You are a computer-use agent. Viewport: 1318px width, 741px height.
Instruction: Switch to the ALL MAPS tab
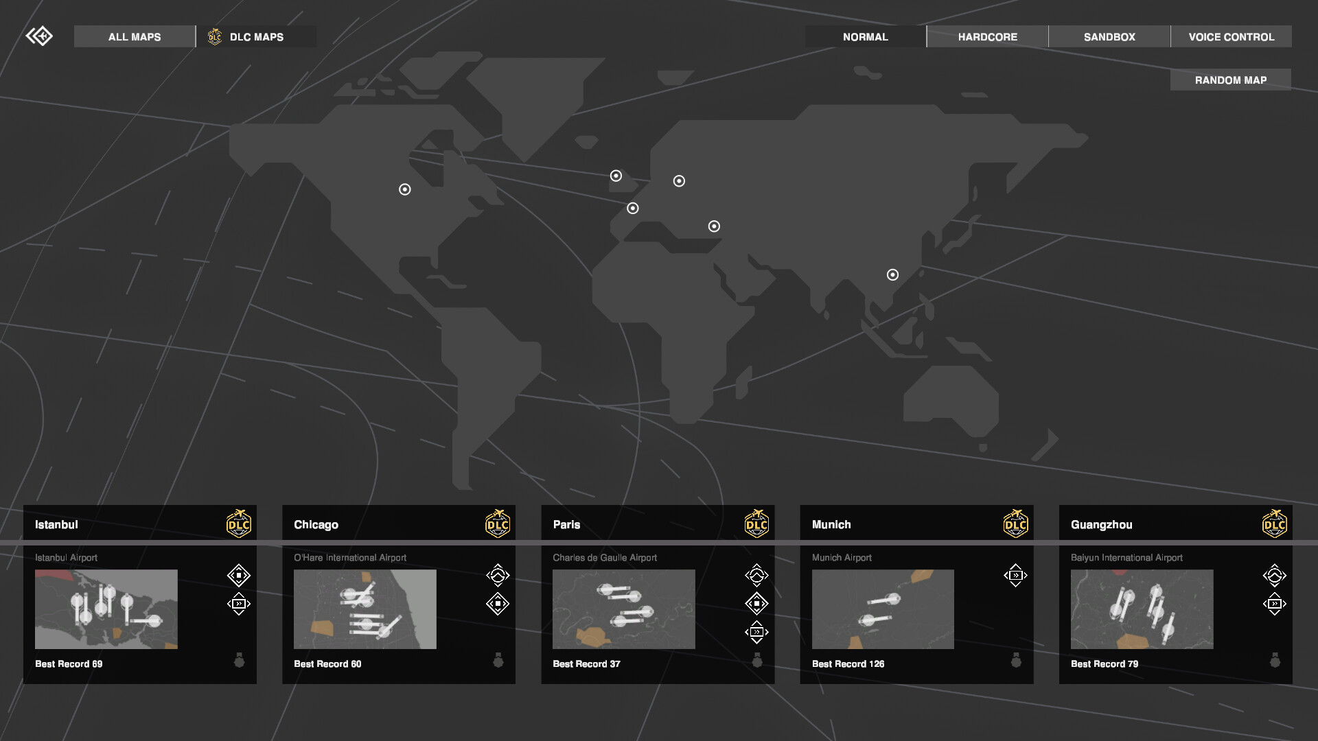[x=135, y=36]
